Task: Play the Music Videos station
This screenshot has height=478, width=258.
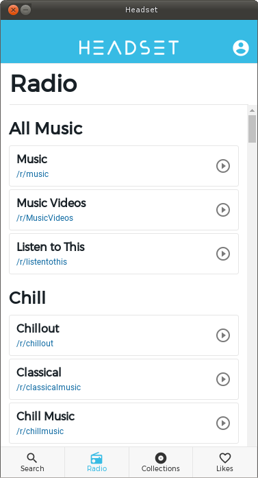Action: click(223, 210)
